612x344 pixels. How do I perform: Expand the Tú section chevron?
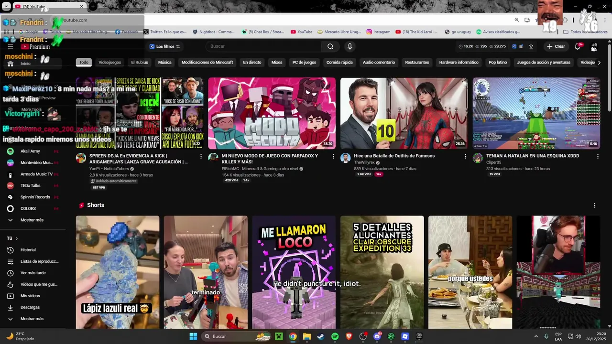17,238
